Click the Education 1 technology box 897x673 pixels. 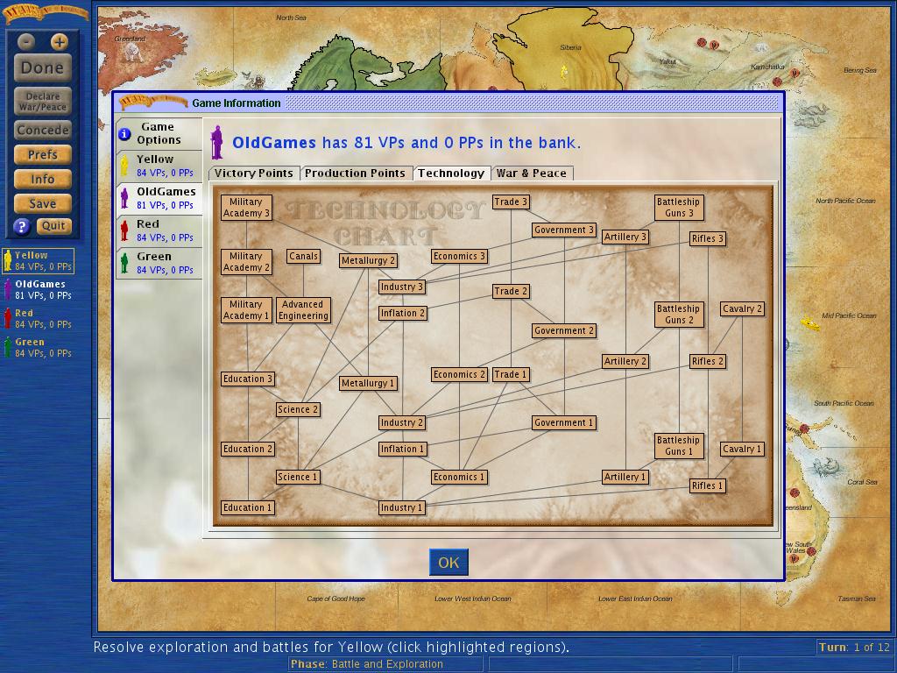tap(248, 507)
